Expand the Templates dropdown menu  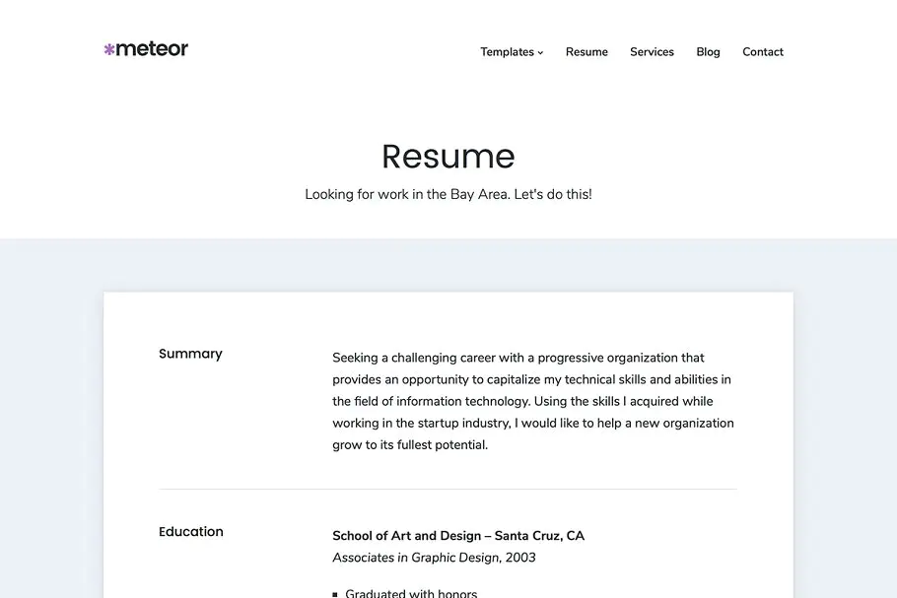512,52
